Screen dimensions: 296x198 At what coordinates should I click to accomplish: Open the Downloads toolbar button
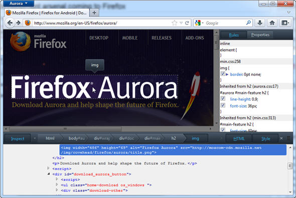[x=260, y=23]
